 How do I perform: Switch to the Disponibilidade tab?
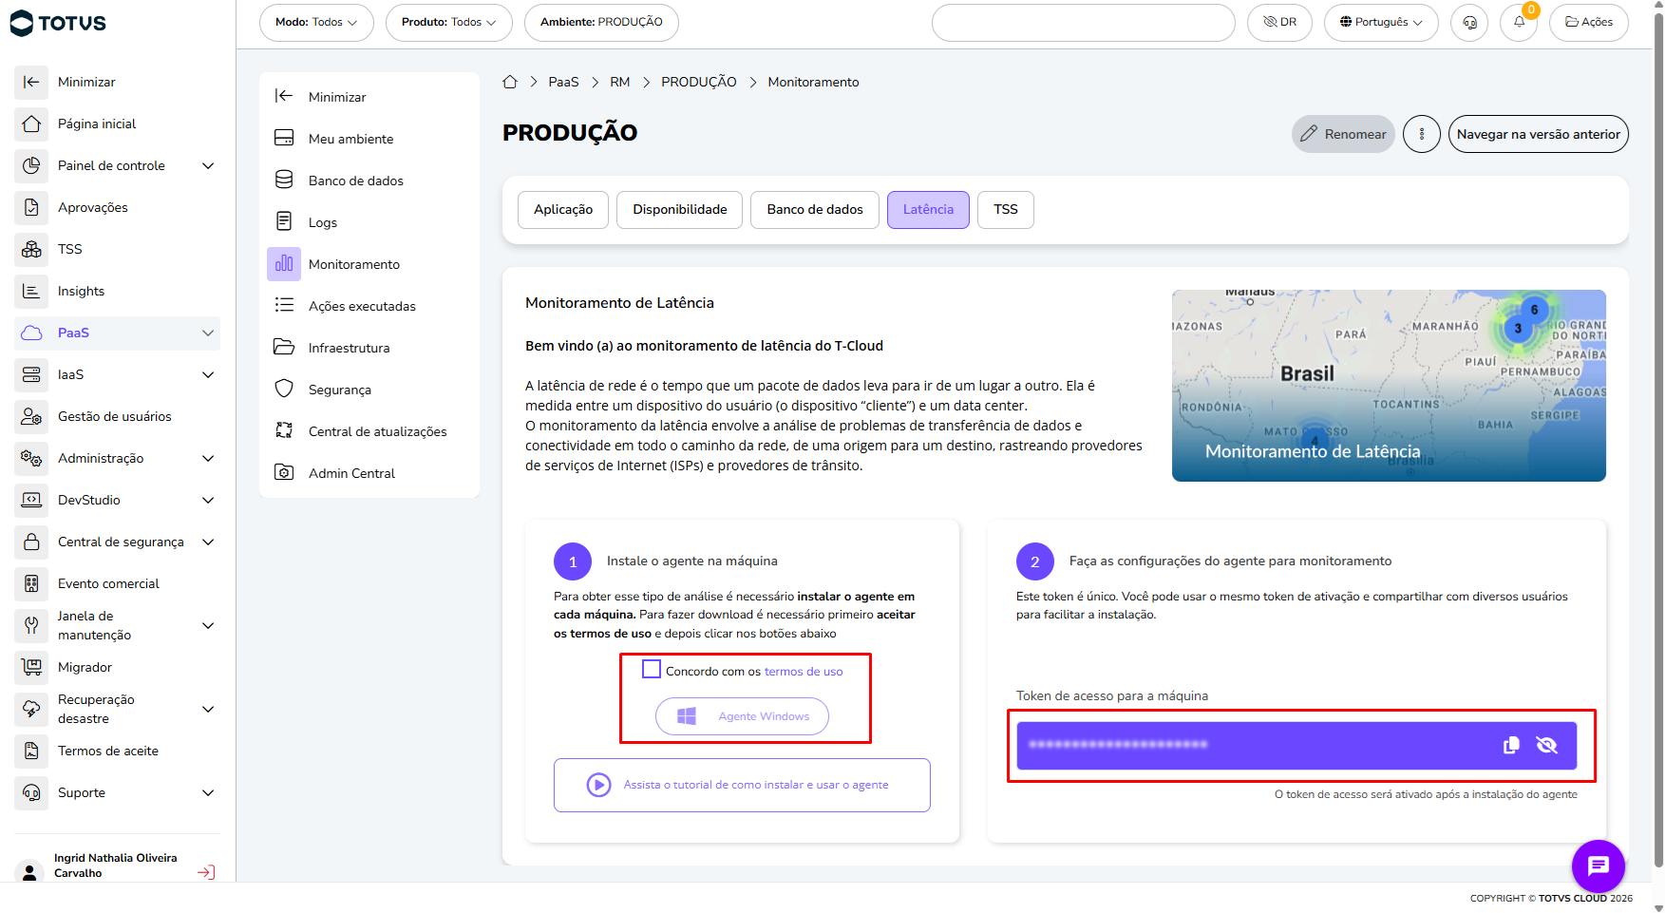(x=680, y=210)
